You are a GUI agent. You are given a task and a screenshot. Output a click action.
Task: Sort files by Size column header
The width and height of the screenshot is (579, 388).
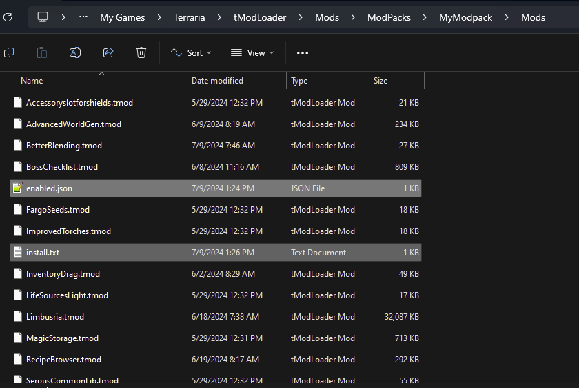click(x=380, y=81)
